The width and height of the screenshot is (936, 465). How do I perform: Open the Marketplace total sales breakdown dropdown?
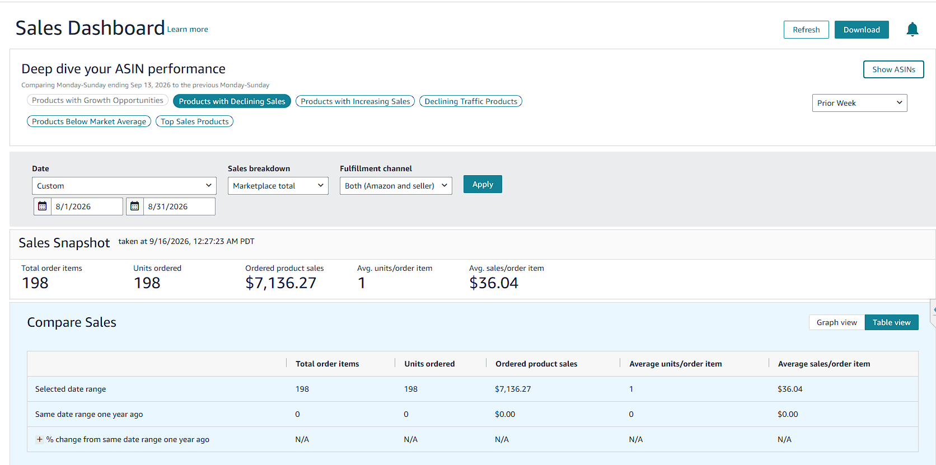278,186
